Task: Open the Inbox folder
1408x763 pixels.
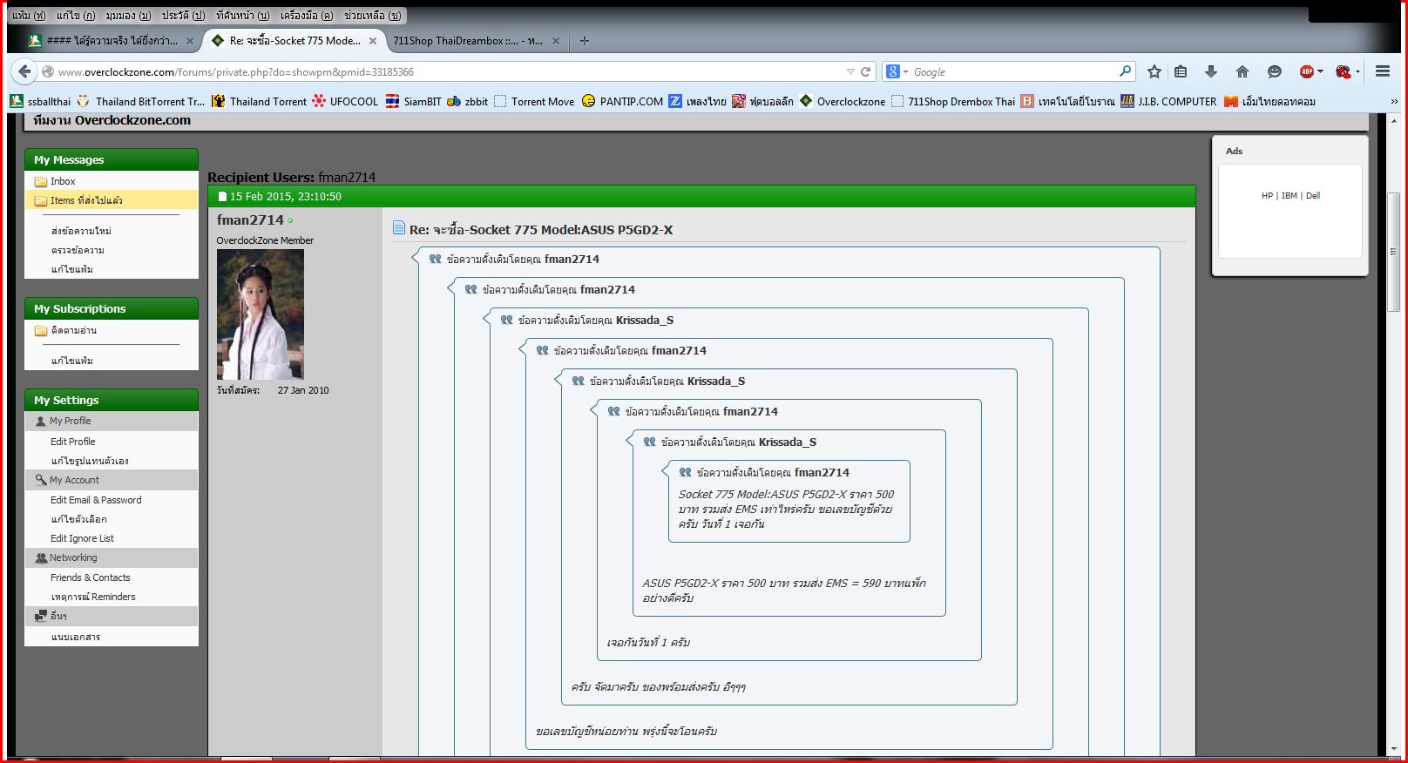Action: [x=63, y=181]
